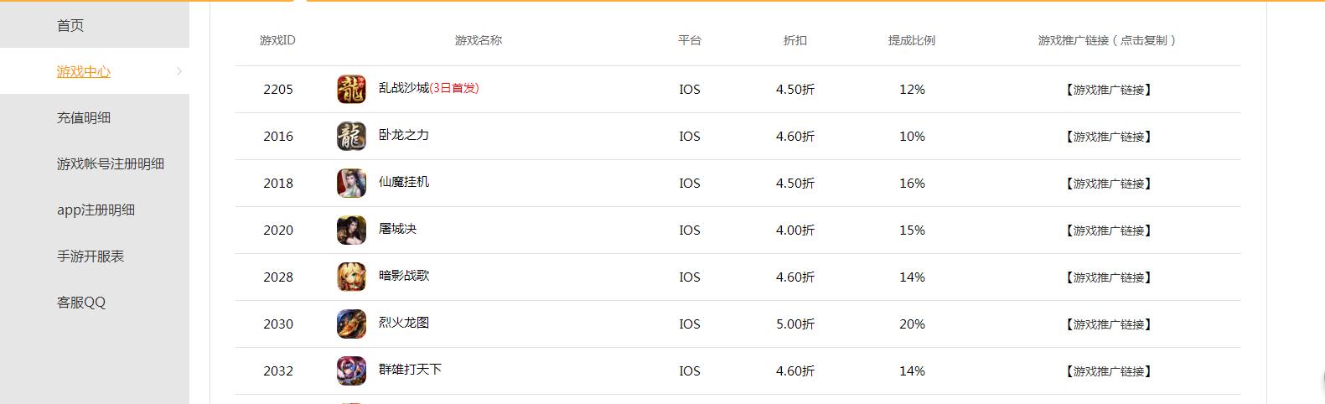Open 手游开服表 in sidebar
Screen dimensions: 1325x404
(x=91, y=256)
